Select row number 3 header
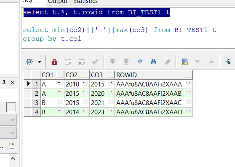 point(36,103)
